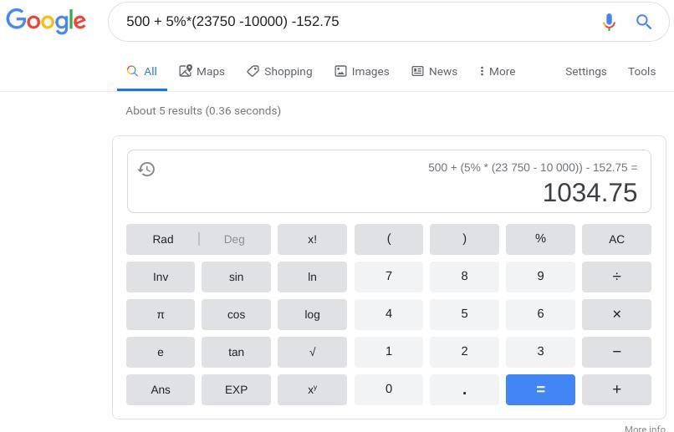
Task: Switch to the Images tab
Action: [362, 72]
